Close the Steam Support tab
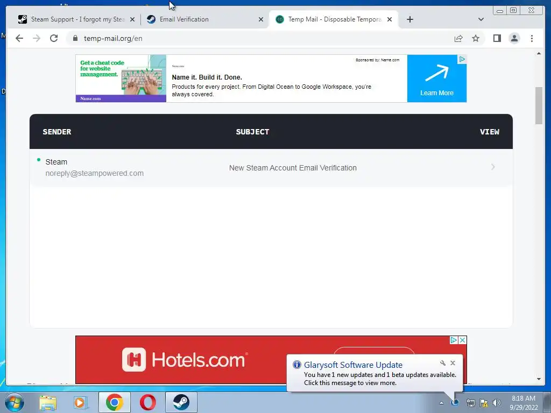551x413 pixels. coord(132,19)
